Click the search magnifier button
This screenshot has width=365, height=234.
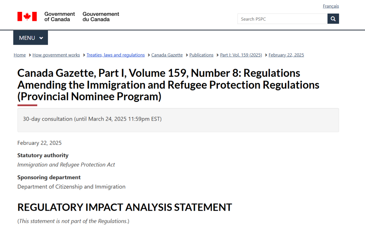(x=333, y=19)
